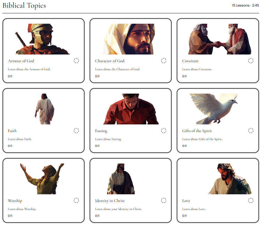The height and width of the screenshot is (226, 269).
Task: Select the Biblical Topics page heading
Action: click(24, 5)
